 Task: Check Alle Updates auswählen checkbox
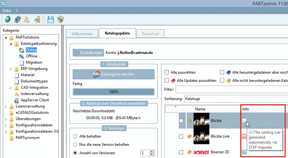(167, 80)
